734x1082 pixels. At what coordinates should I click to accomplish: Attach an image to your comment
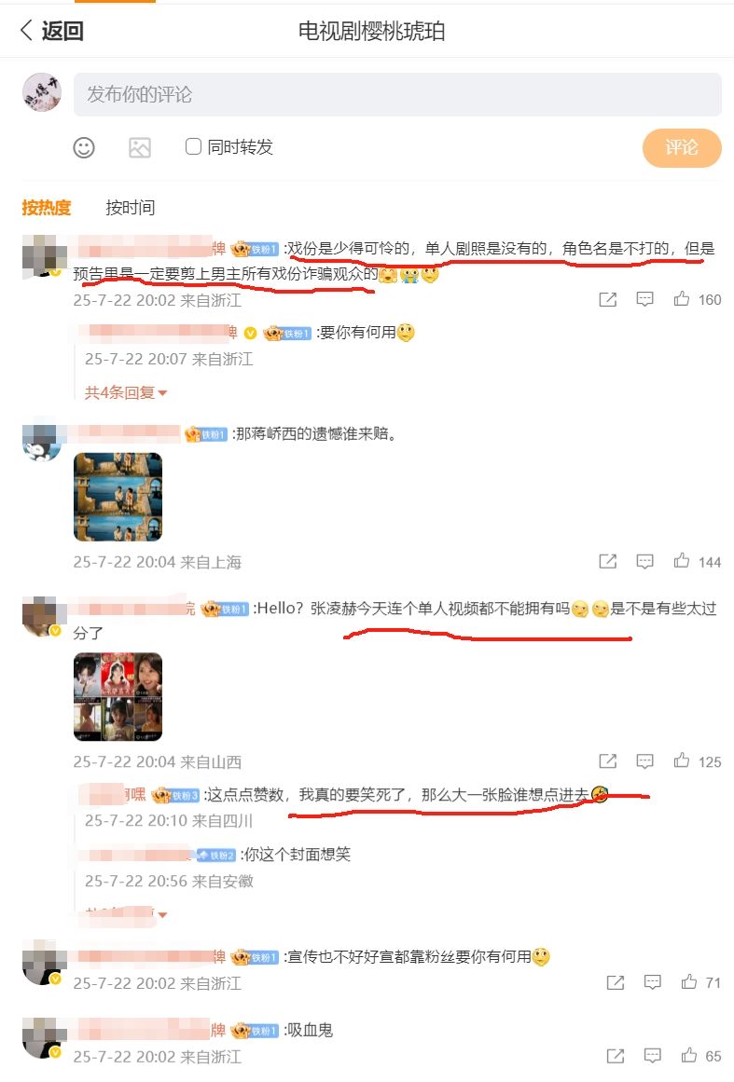[x=140, y=147]
